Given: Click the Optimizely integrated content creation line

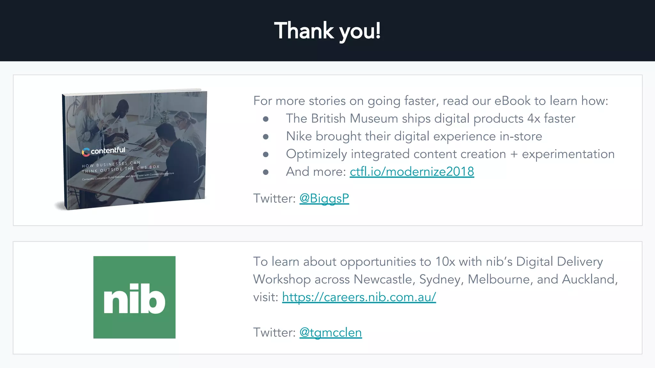Looking at the screenshot, I should tap(450, 154).
